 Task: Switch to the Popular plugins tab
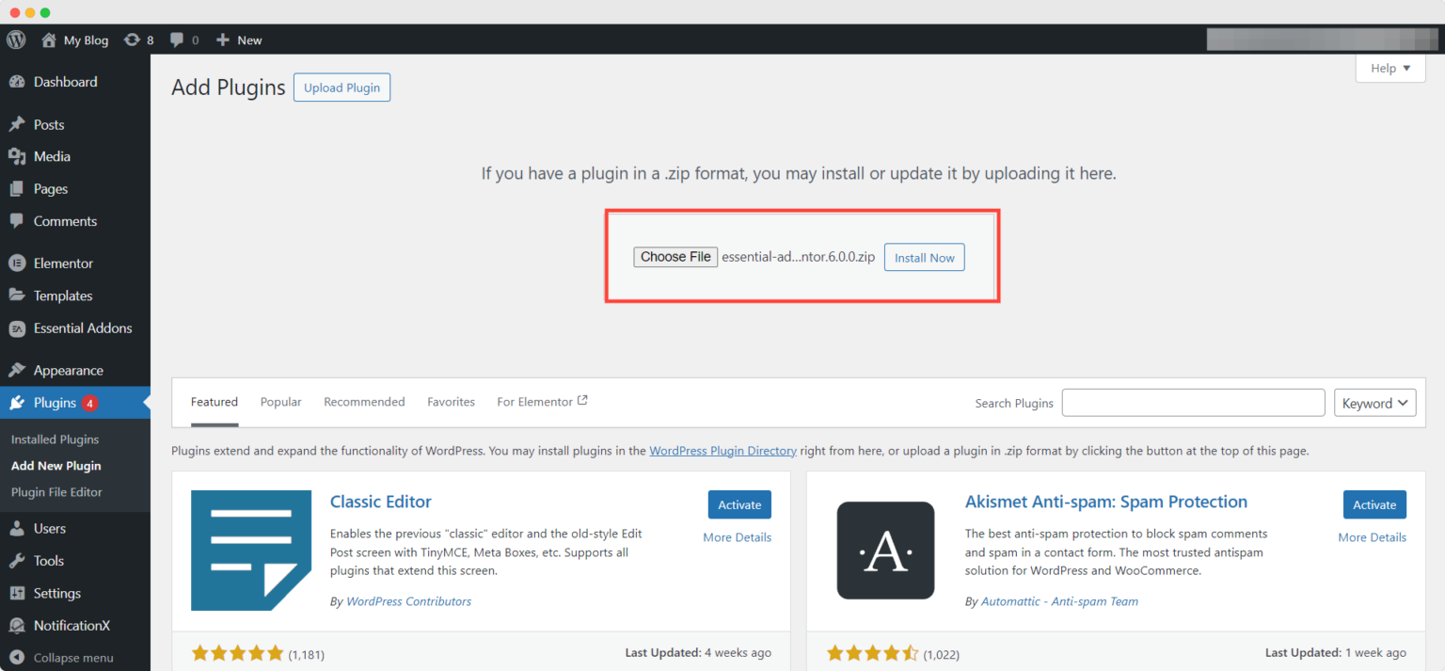[x=280, y=401]
